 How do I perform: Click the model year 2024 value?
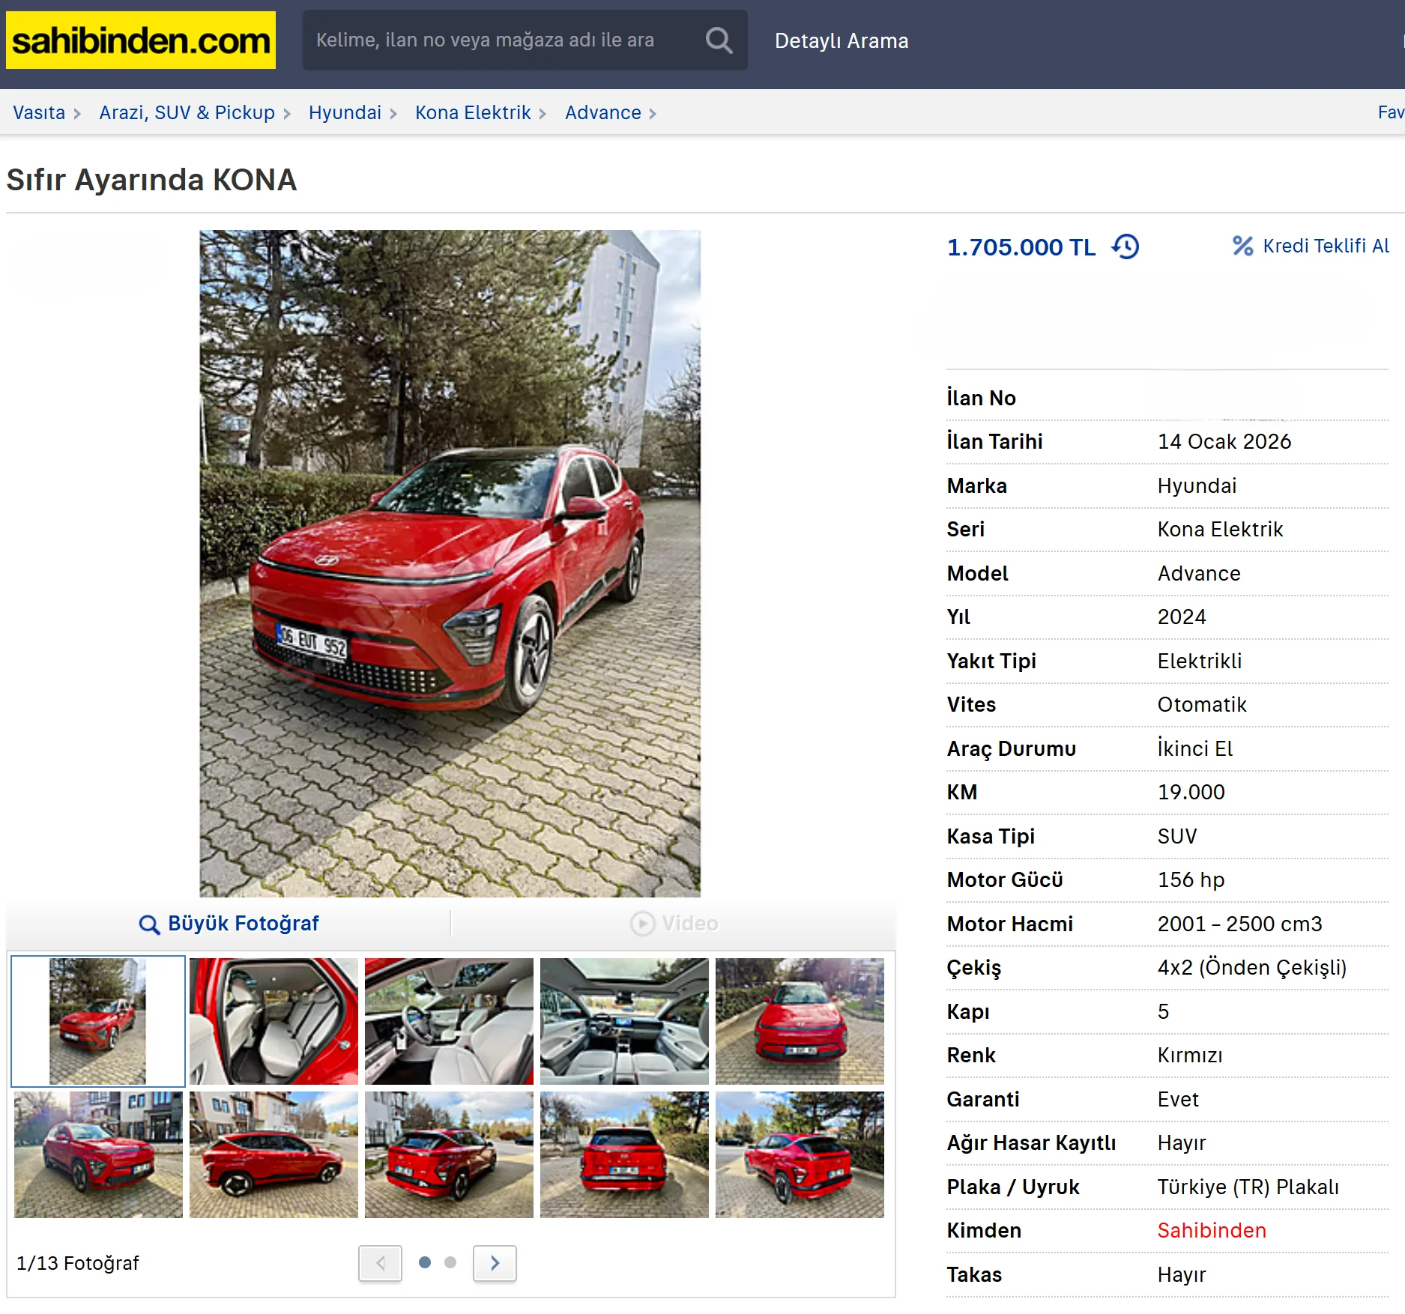[x=1182, y=617]
